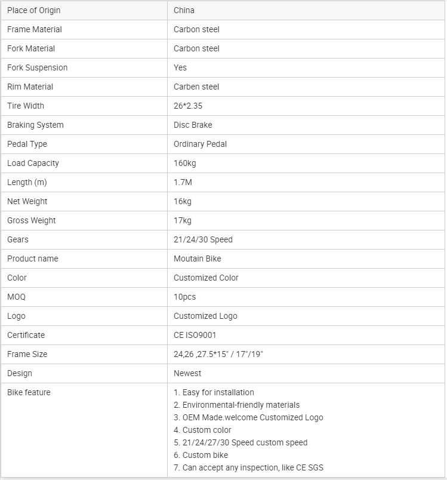Click the 'Gross Weight' row label
Image resolution: width=447 pixels, height=480 pixels.
tap(31, 220)
